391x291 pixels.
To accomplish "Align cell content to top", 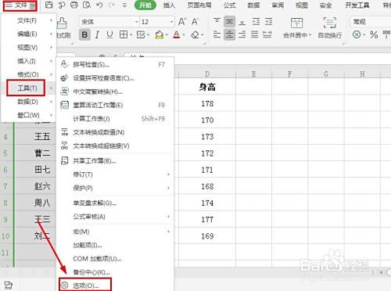I will click(217, 22).
